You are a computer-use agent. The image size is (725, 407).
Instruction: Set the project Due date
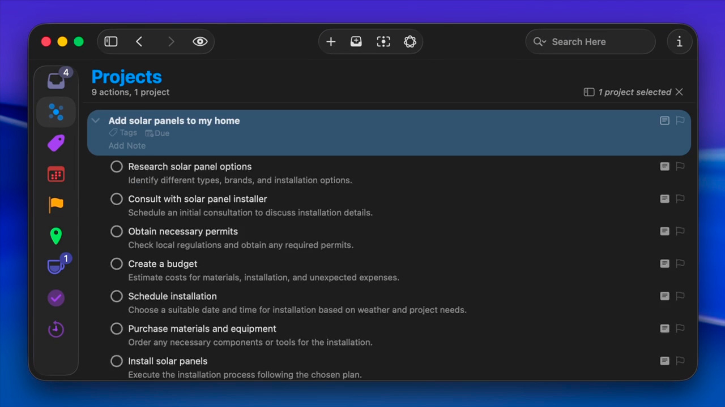pos(157,133)
